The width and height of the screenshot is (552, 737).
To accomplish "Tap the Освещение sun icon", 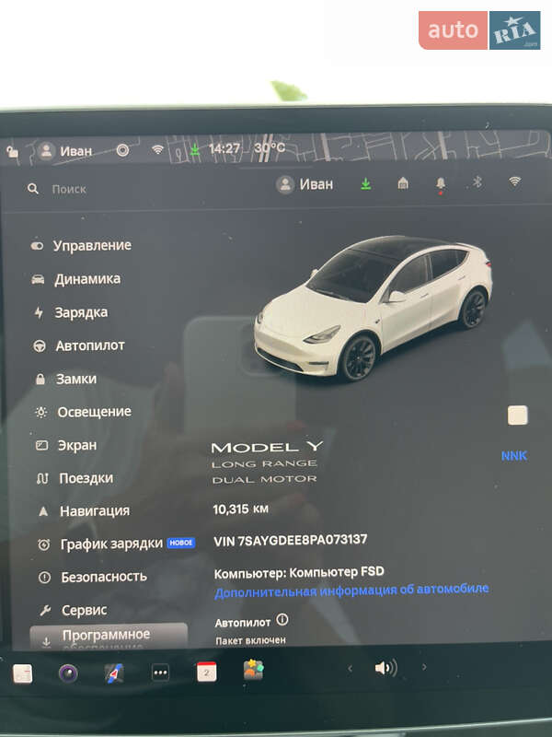I will tap(40, 413).
